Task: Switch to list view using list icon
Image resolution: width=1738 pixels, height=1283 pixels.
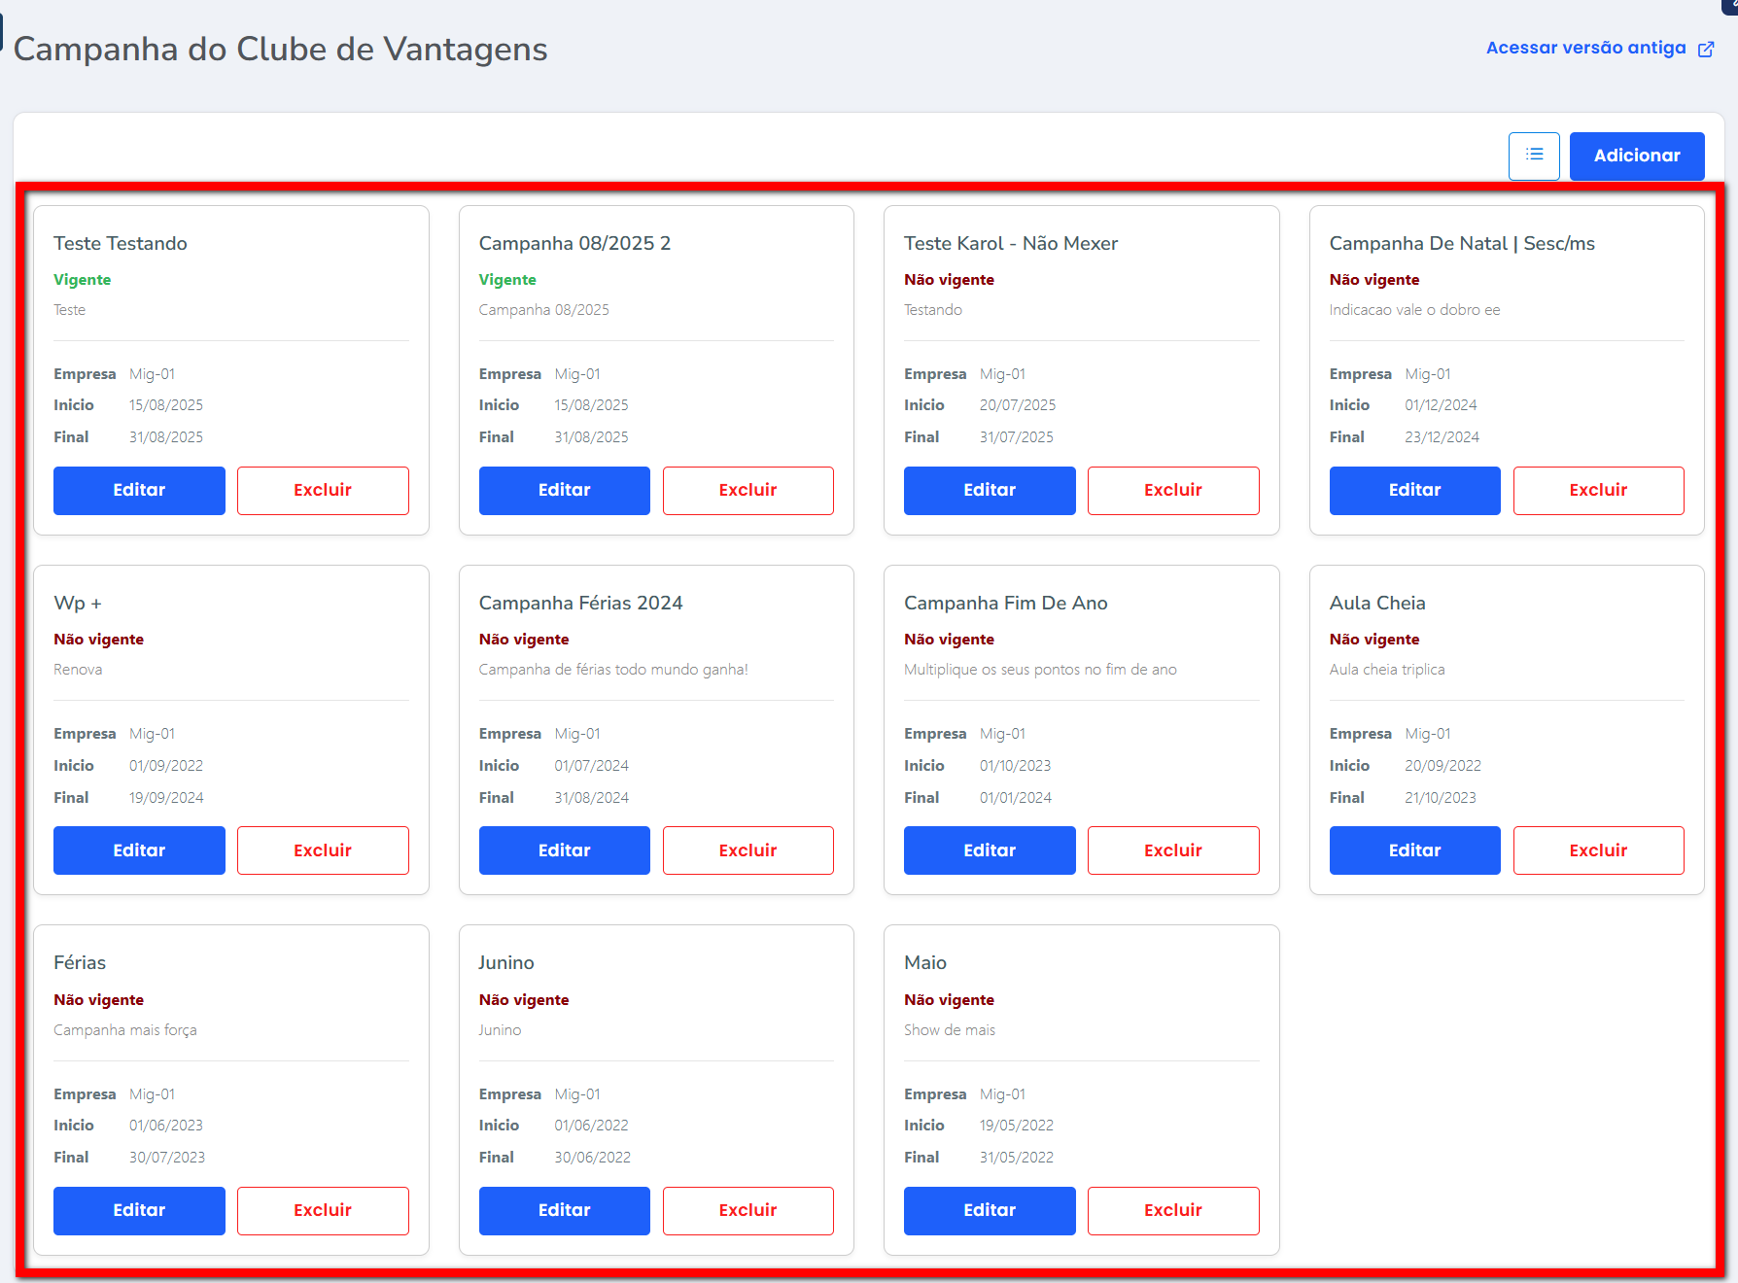Action: (1534, 156)
